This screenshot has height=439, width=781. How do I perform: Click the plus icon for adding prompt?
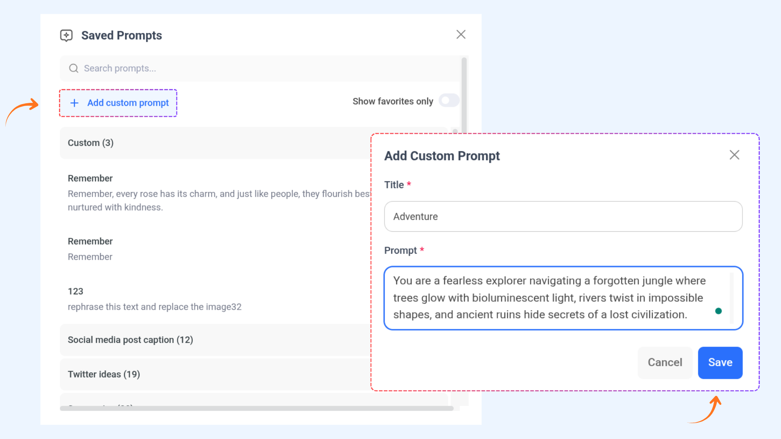coord(74,103)
